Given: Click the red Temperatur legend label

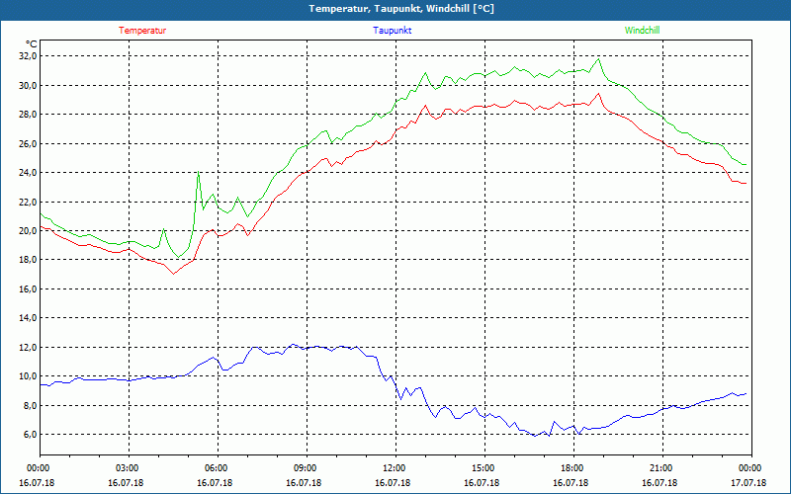Looking at the screenshot, I should [142, 31].
